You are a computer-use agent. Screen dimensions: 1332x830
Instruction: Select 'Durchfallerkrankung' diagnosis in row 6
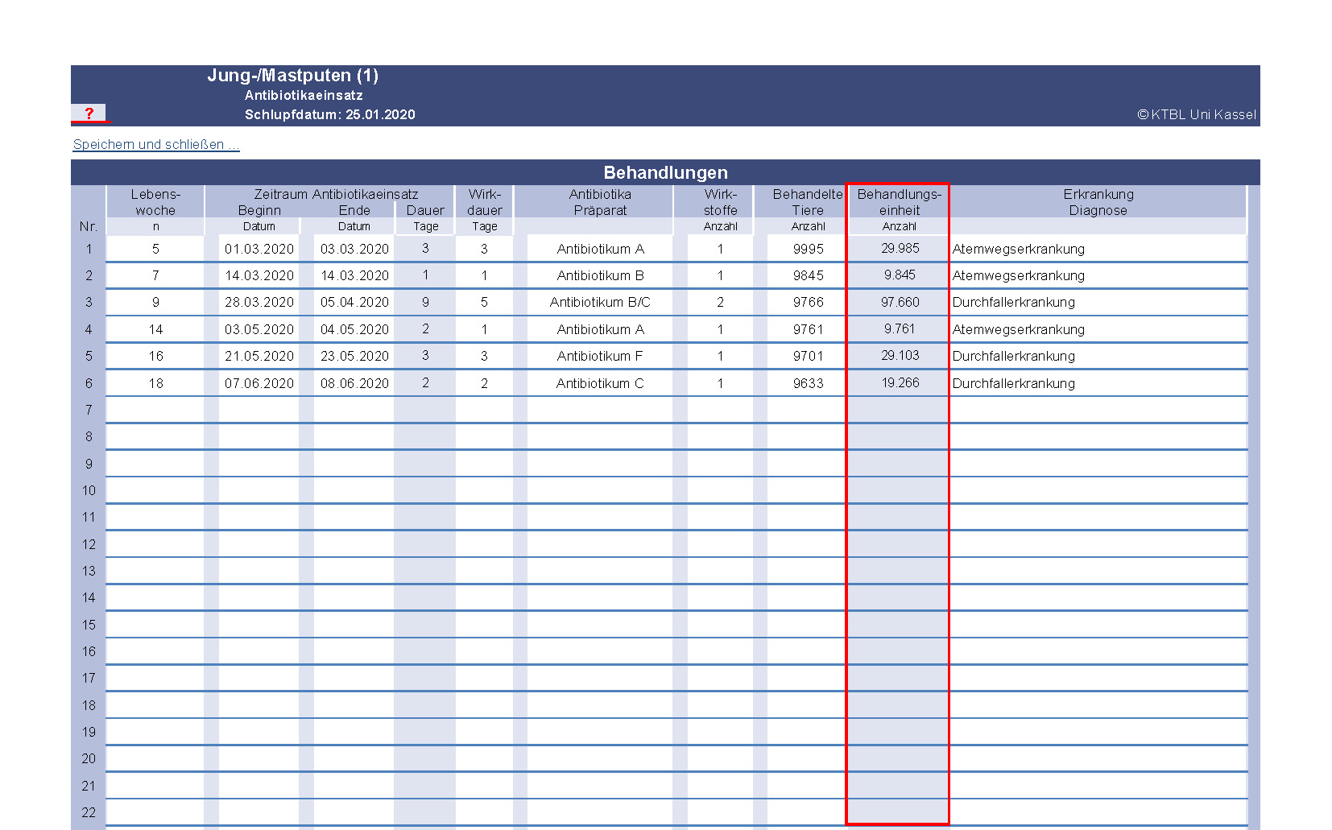pyautogui.click(x=1013, y=384)
